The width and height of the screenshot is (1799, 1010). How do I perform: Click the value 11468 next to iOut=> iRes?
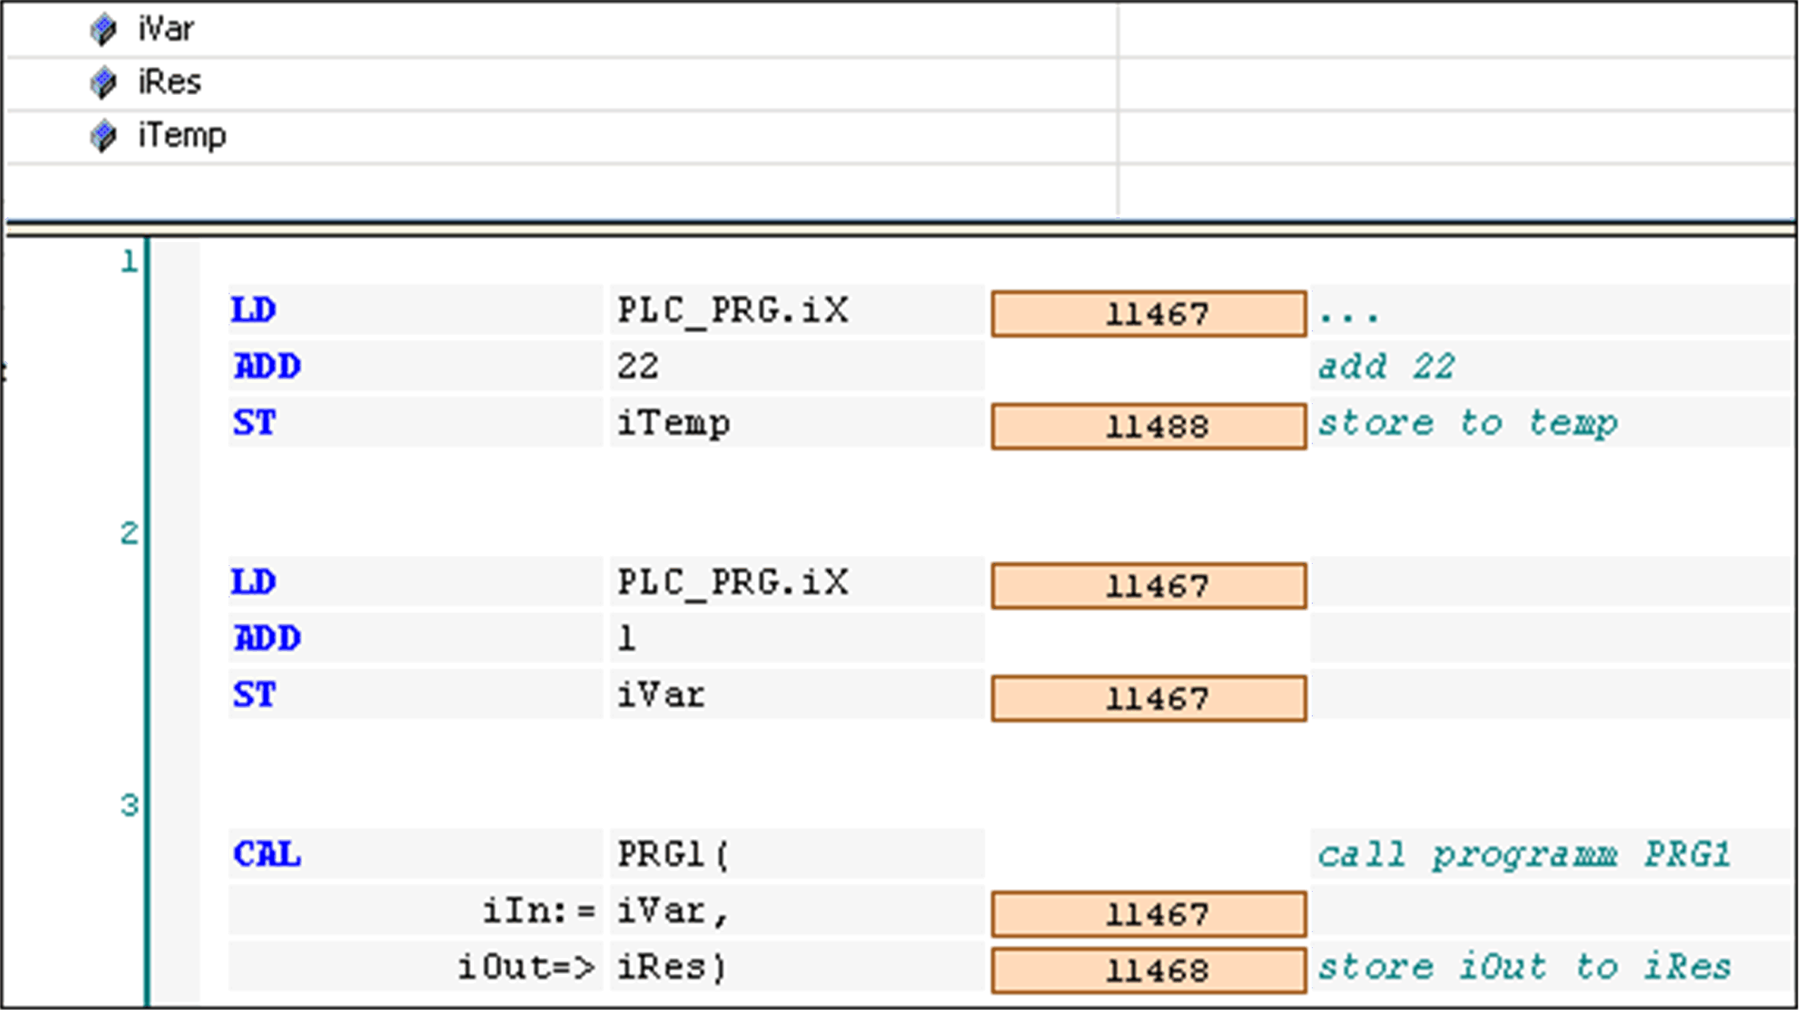pyautogui.click(x=1148, y=969)
